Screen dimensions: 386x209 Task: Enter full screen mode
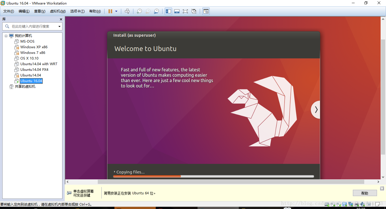click(x=185, y=11)
